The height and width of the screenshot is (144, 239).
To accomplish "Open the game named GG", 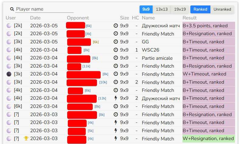I will 145,42.
